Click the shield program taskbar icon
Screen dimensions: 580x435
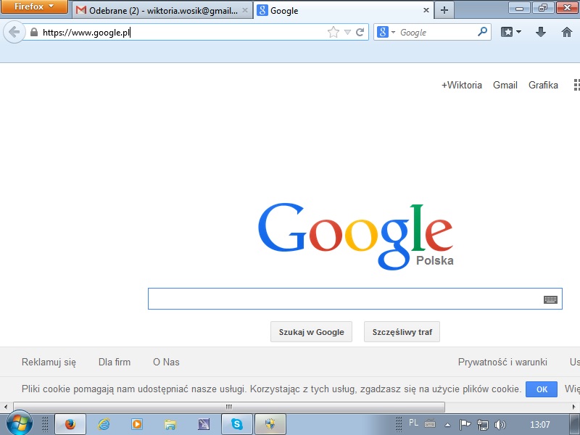point(270,424)
